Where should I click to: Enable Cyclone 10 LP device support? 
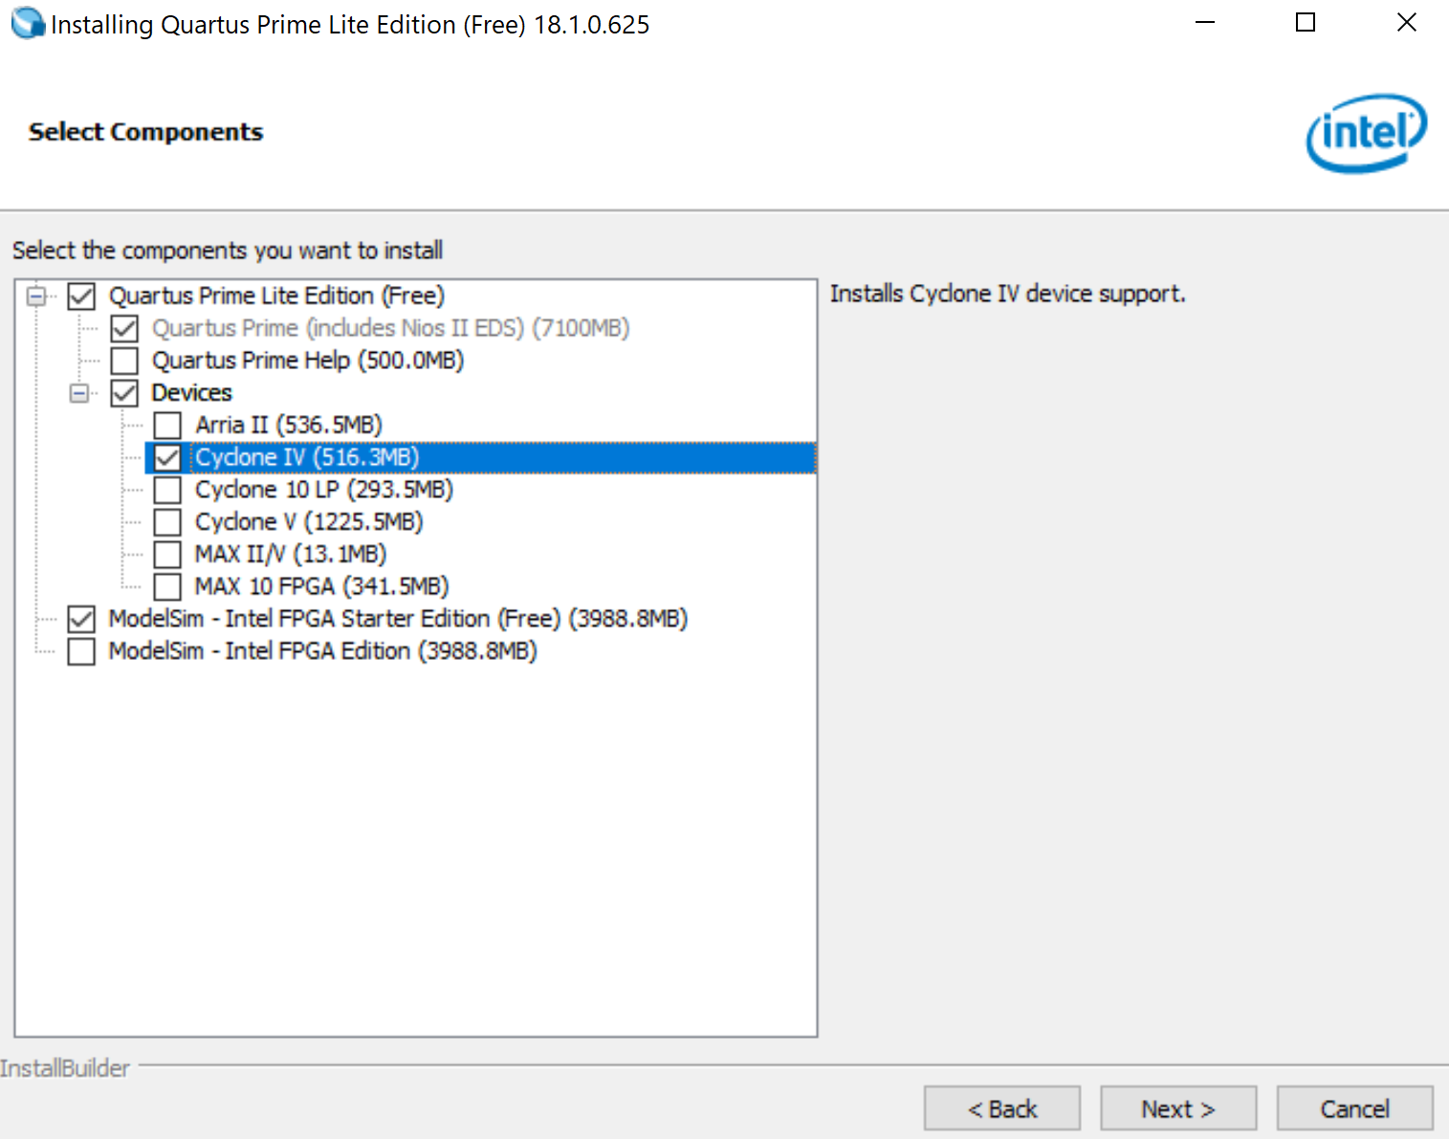click(x=167, y=490)
